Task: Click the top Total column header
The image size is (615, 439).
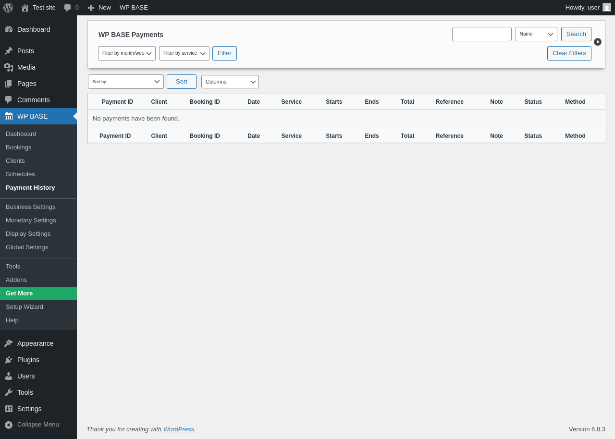Action: pos(407,102)
